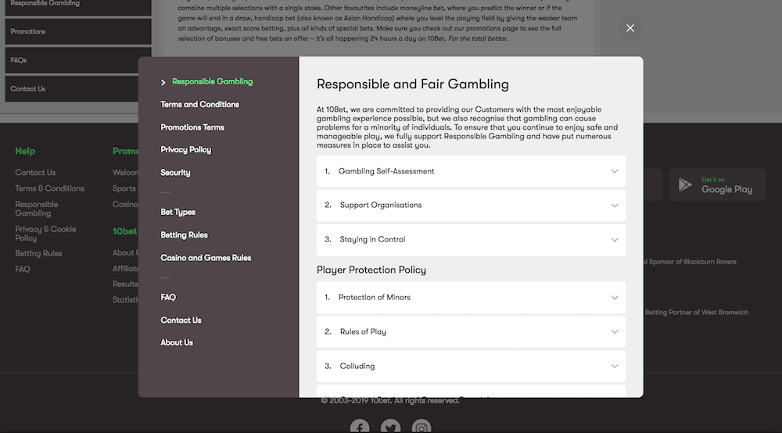Open FAQ in the modal menu
Screen dimensions: 782x433
[x=168, y=297]
